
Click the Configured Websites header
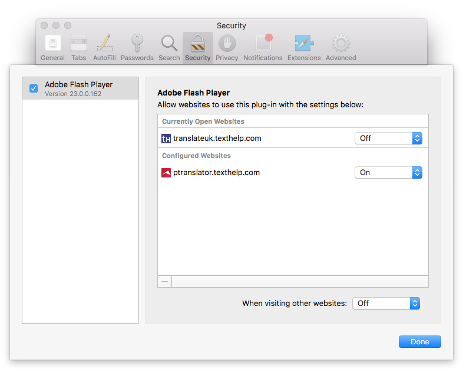pos(196,156)
